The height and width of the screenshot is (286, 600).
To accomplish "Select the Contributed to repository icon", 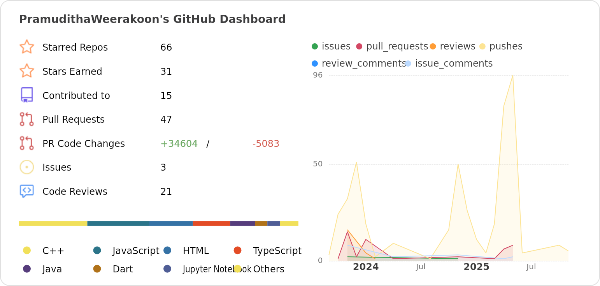I will [x=26, y=95].
